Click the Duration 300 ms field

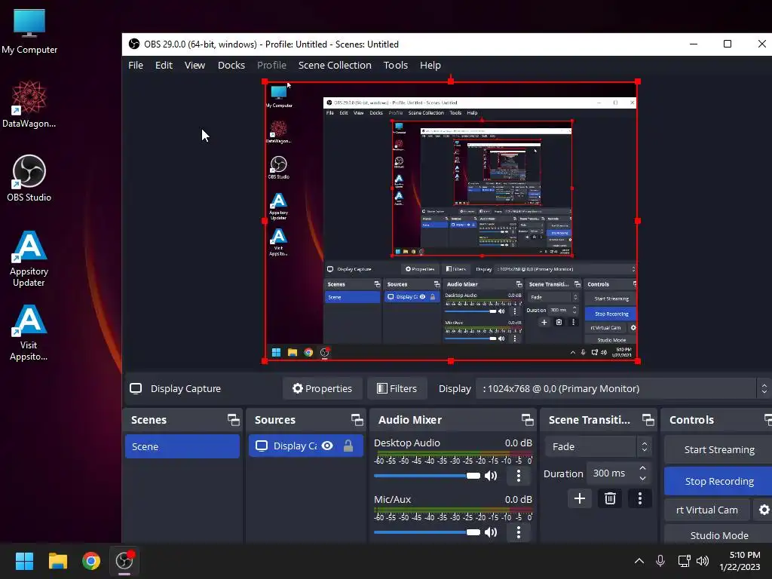click(618, 473)
